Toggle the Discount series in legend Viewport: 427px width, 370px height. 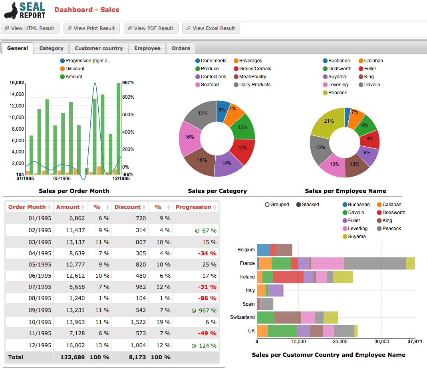pos(72,69)
